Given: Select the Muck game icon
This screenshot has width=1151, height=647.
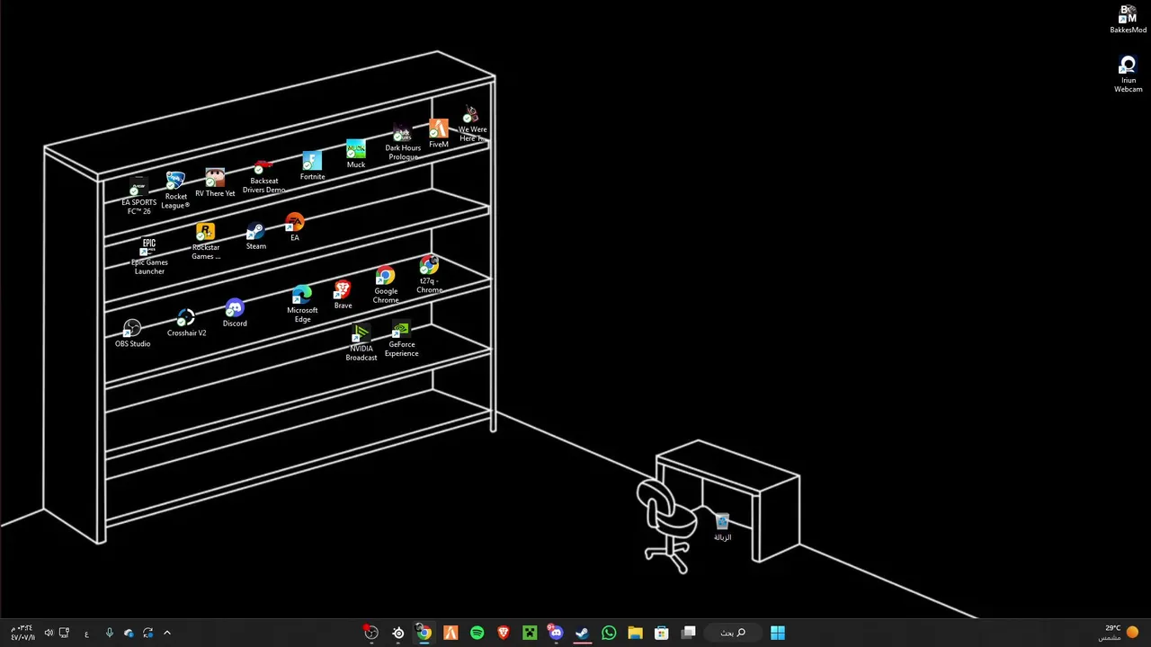Looking at the screenshot, I should click(x=356, y=155).
